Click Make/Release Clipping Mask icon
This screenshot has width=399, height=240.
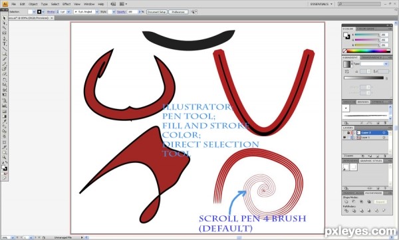[363, 156]
